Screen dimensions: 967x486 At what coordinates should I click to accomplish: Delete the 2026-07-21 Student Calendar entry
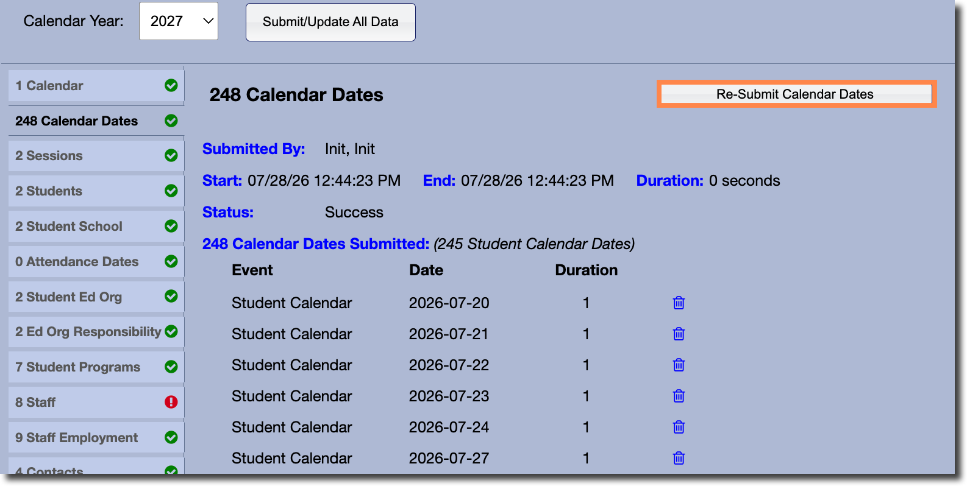[679, 334]
